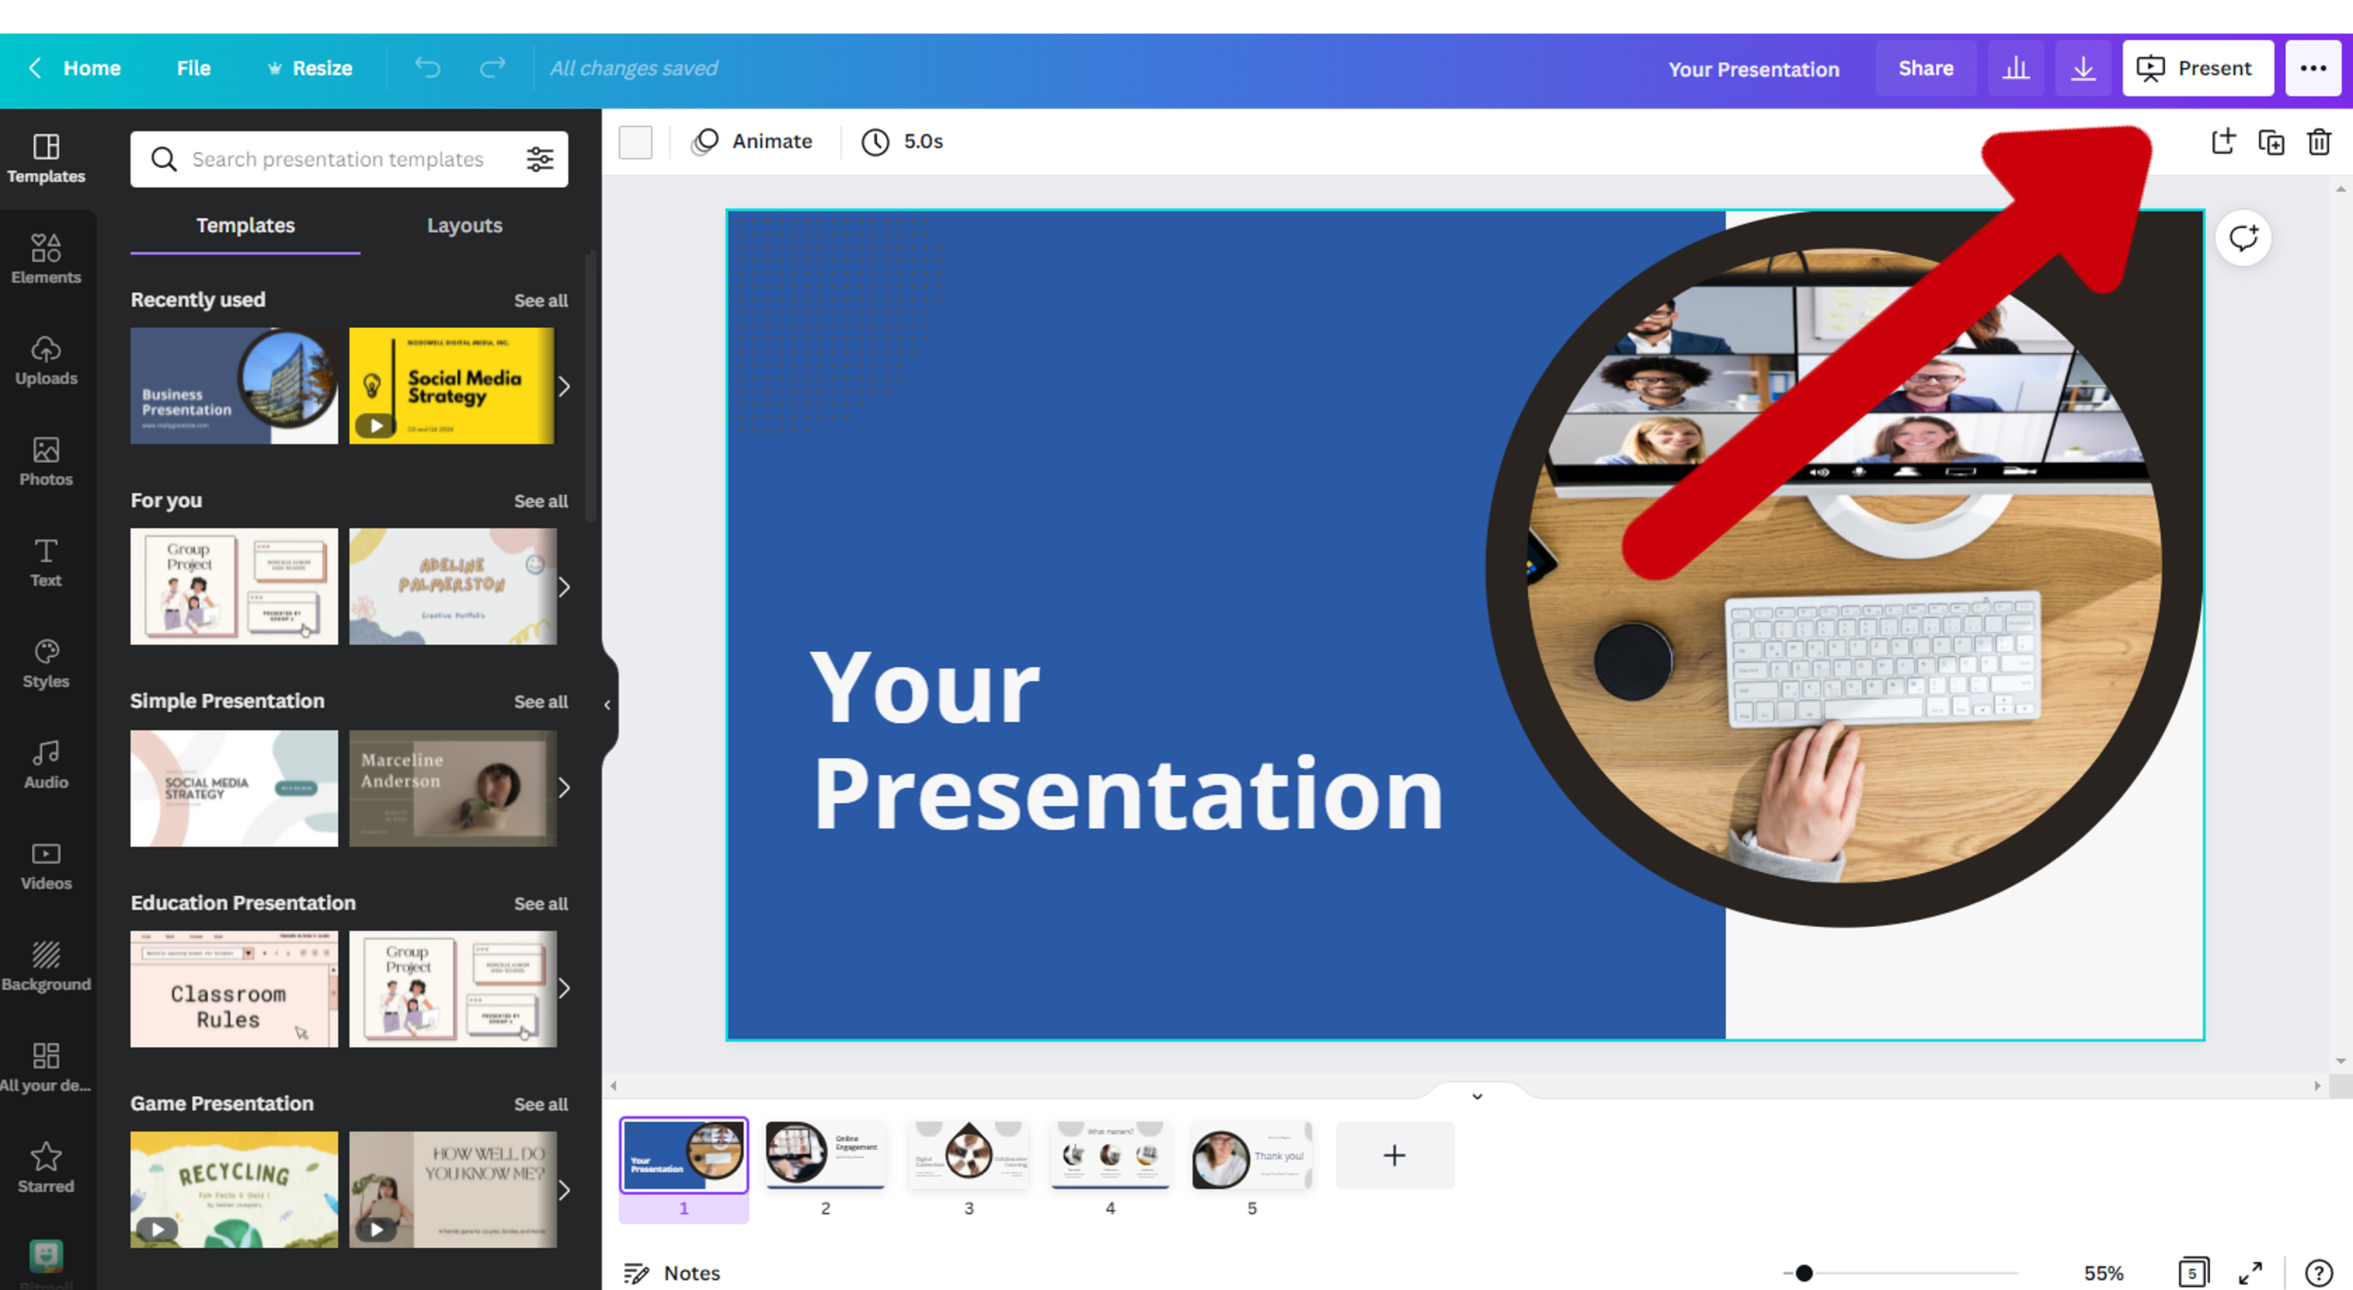
Task: Edit the Your Presentation title field
Action: [1753, 69]
